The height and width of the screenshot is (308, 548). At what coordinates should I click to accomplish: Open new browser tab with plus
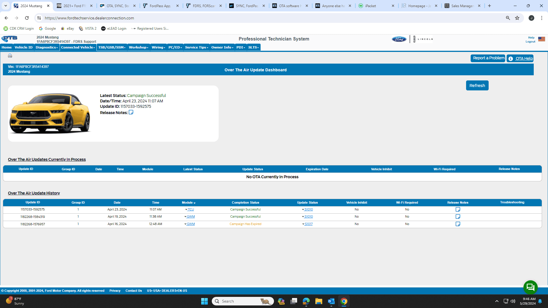tap(489, 6)
